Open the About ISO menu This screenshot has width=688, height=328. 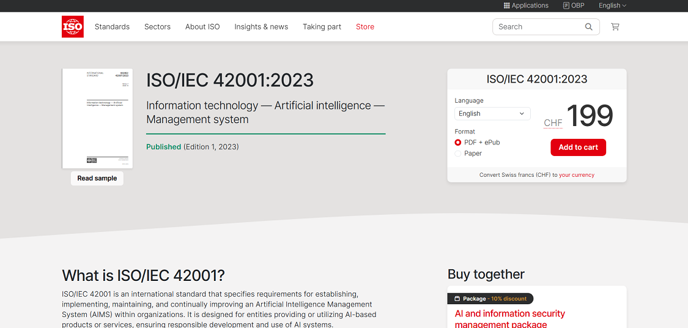click(202, 27)
